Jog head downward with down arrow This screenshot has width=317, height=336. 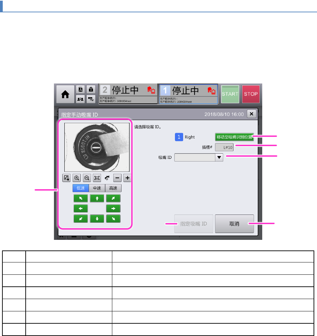click(97, 219)
